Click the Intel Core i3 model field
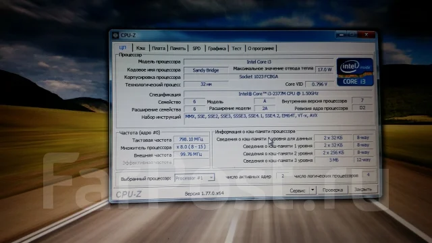 (x=259, y=62)
